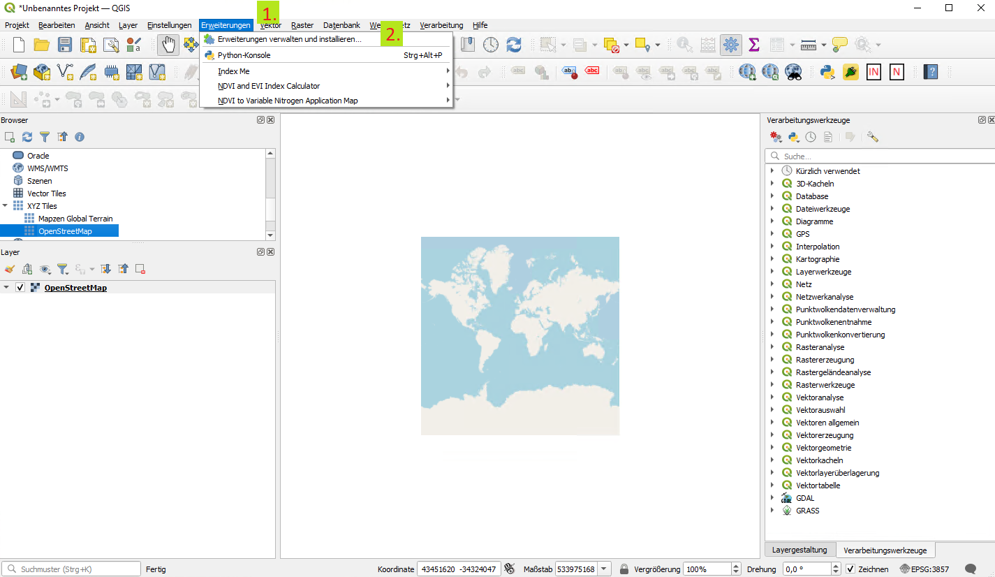Open the Style Manager icon
Screen dimensions: 995x577
(134, 45)
